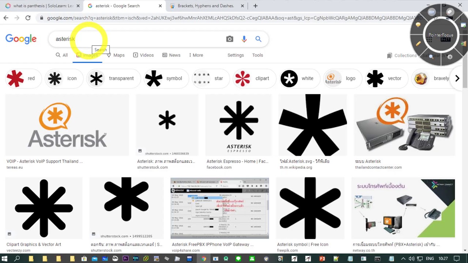Switch the ENG input language
The width and height of the screenshot is (468, 263).
click(x=429, y=259)
